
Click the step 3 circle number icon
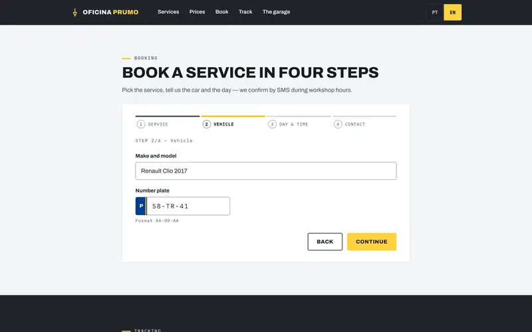coord(272,124)
